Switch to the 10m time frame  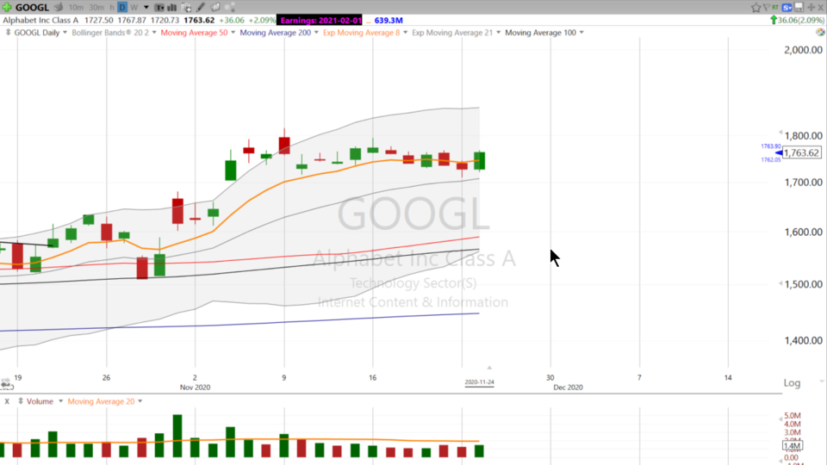(x=76, y=8)
